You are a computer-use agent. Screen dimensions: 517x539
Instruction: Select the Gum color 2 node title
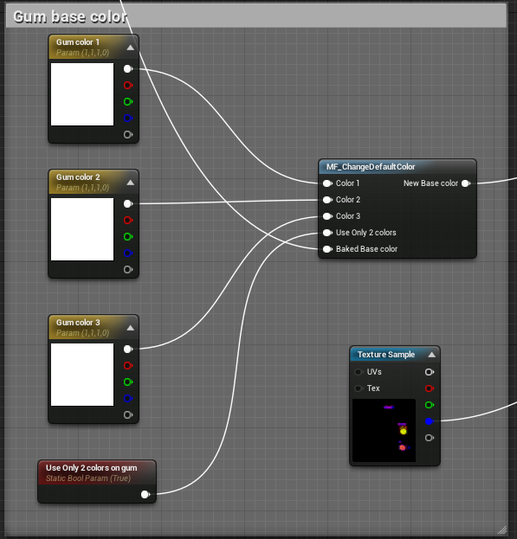(x=78, y=177)
